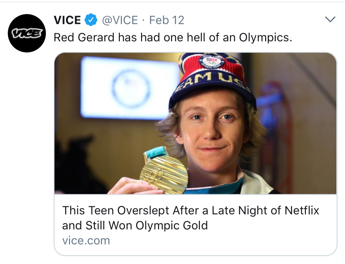This screenshot has width=345, height=264.
Task: Click the hand holding the medal
Action: (131, 186)
